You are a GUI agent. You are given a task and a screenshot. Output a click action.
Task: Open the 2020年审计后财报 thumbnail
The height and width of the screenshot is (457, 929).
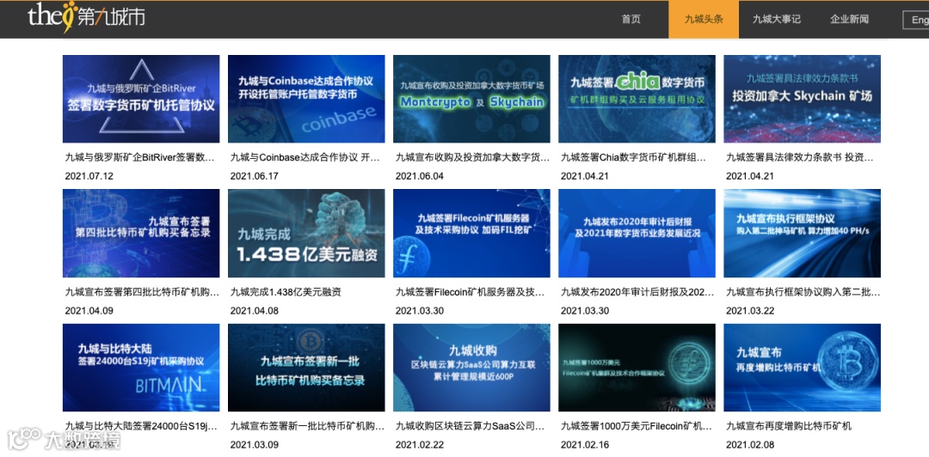click(637, 234)
